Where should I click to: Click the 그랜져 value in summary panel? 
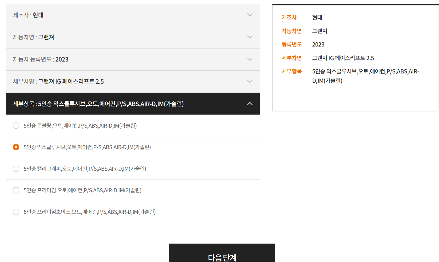320,31
